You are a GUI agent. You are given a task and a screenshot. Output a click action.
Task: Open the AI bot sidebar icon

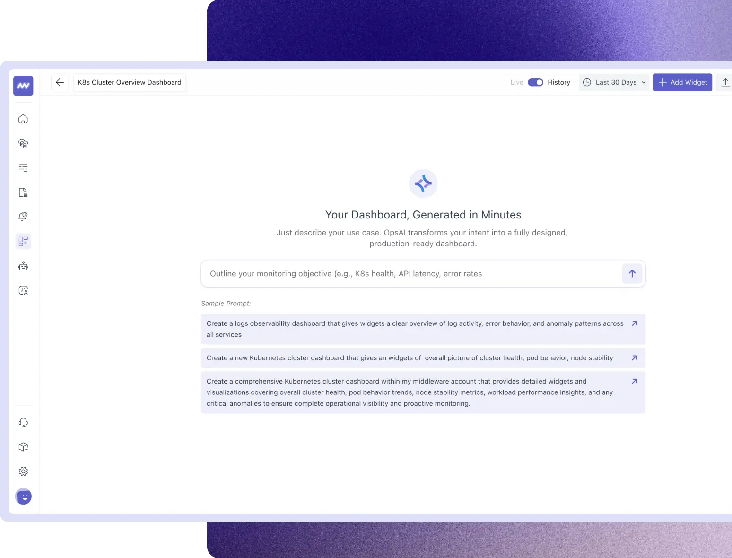click(23, 266)
